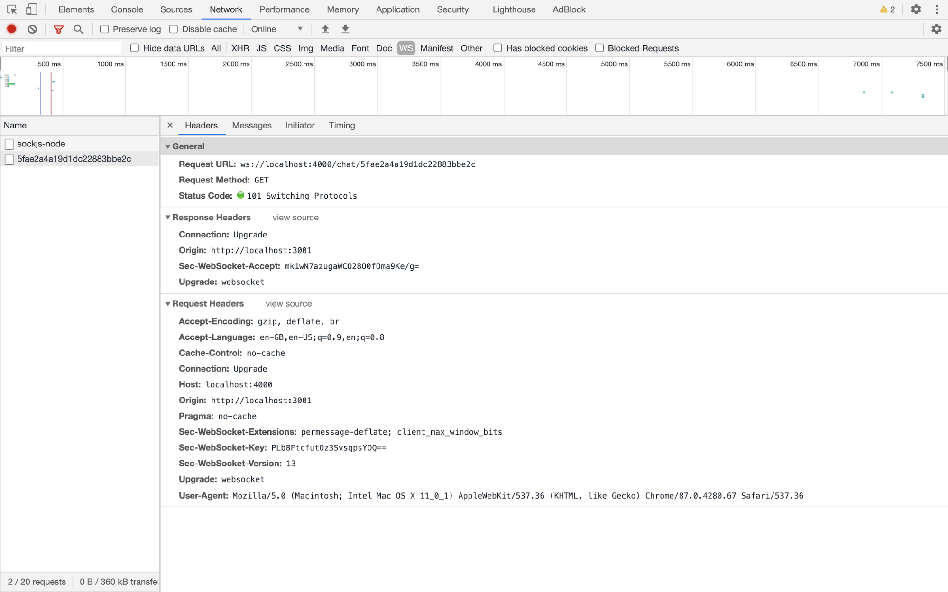The height and width of the screenshot is (592, 948).
Task: Select the Messages tab
Action: [251, 125]
